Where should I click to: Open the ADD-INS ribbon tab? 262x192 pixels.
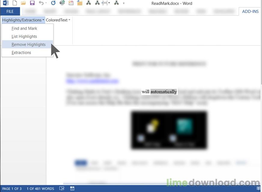coord(250,11)
